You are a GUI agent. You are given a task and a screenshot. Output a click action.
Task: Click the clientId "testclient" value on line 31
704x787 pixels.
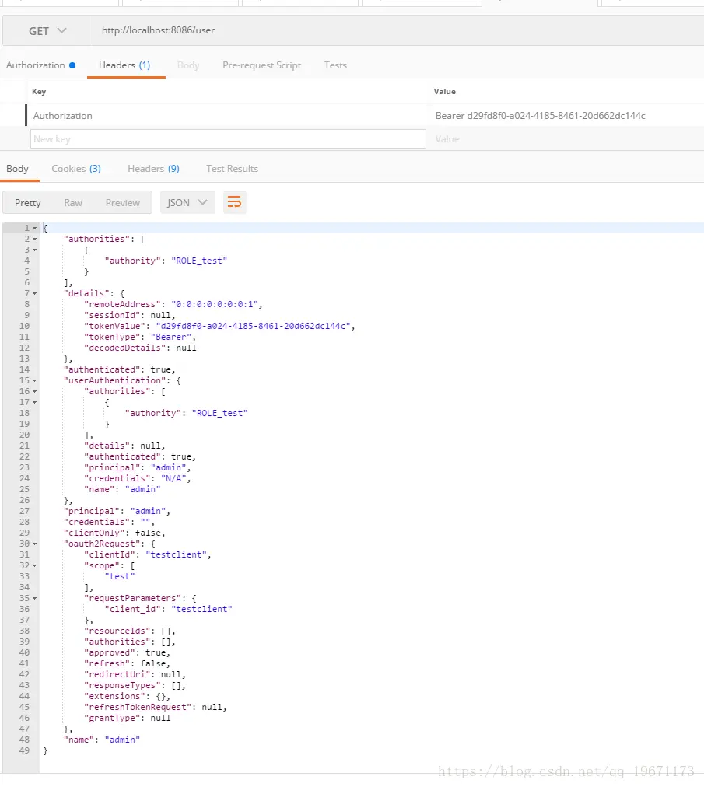(177, 554)
